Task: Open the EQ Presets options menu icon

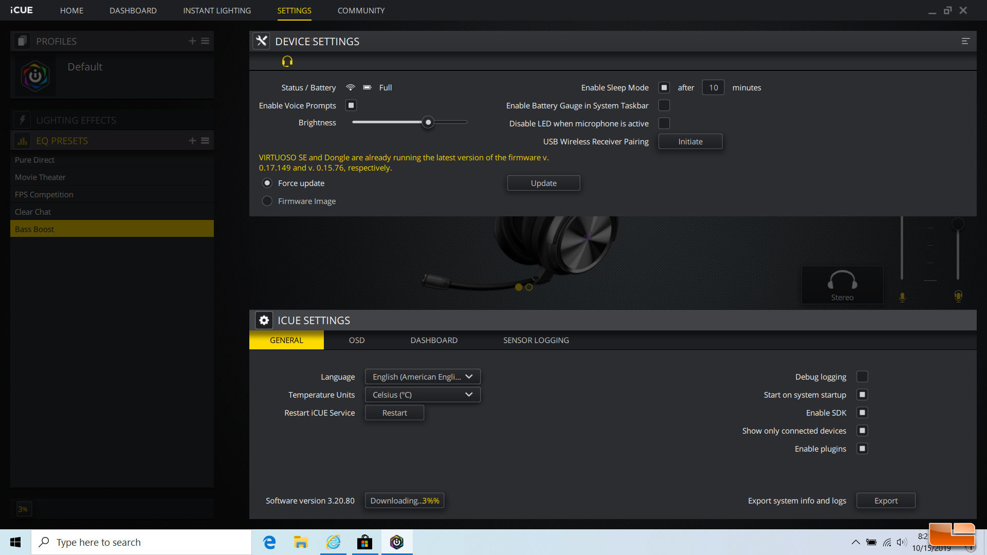Action: point(205,141)
